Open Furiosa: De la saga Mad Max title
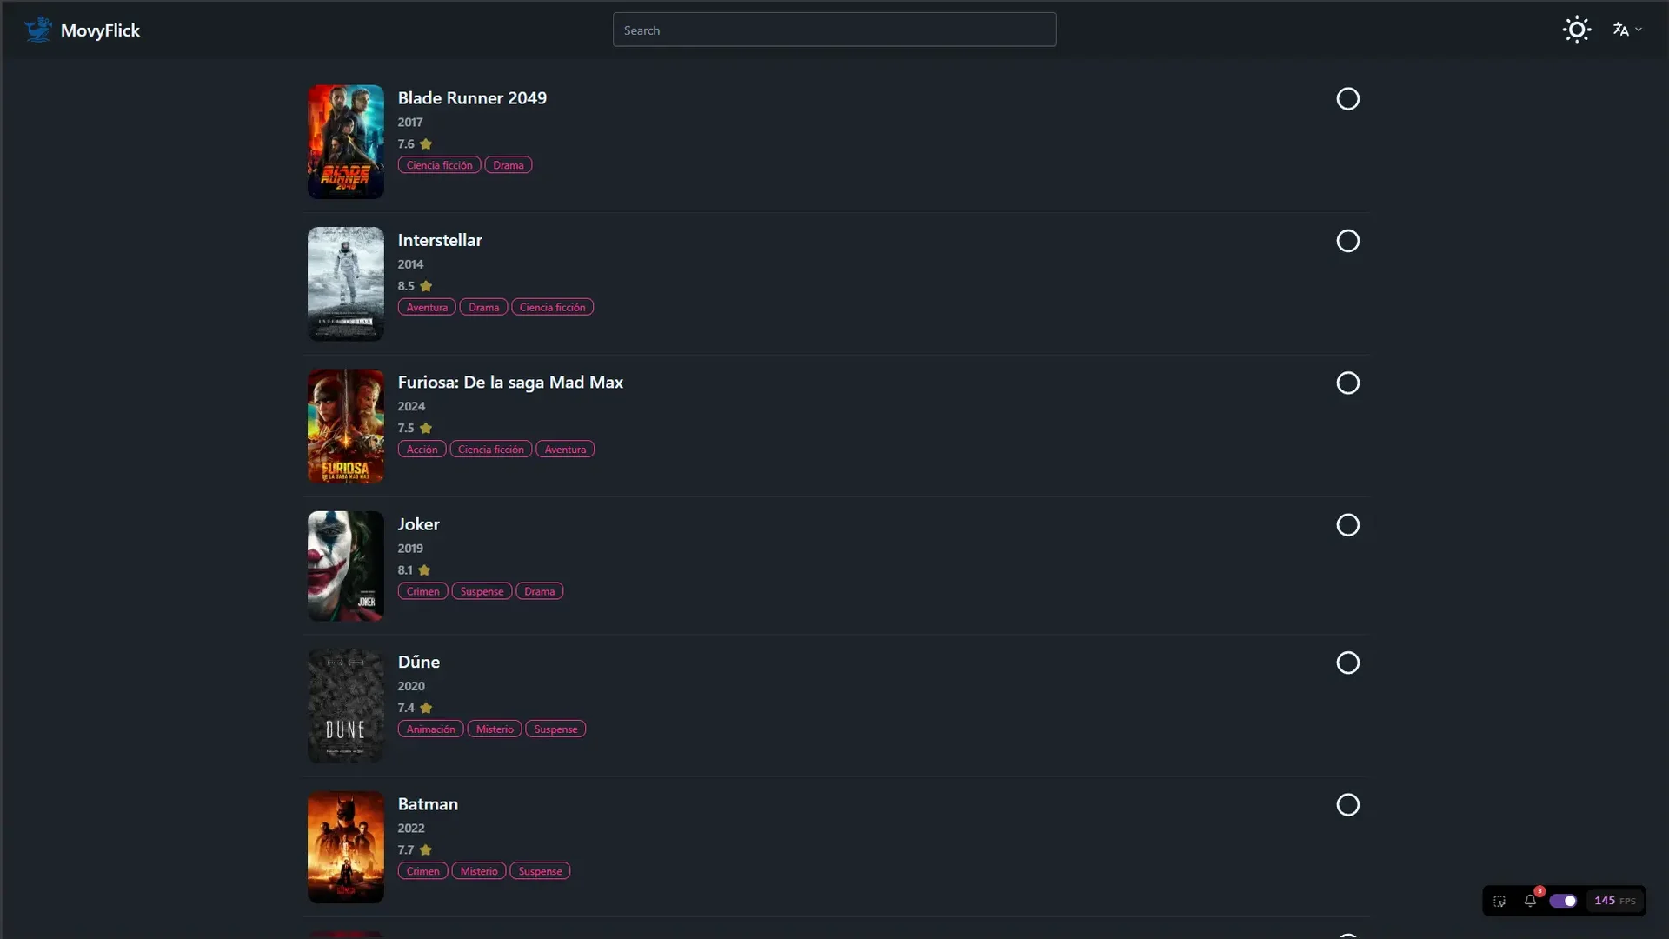The image size is (1669, 939). coord(510,383)
